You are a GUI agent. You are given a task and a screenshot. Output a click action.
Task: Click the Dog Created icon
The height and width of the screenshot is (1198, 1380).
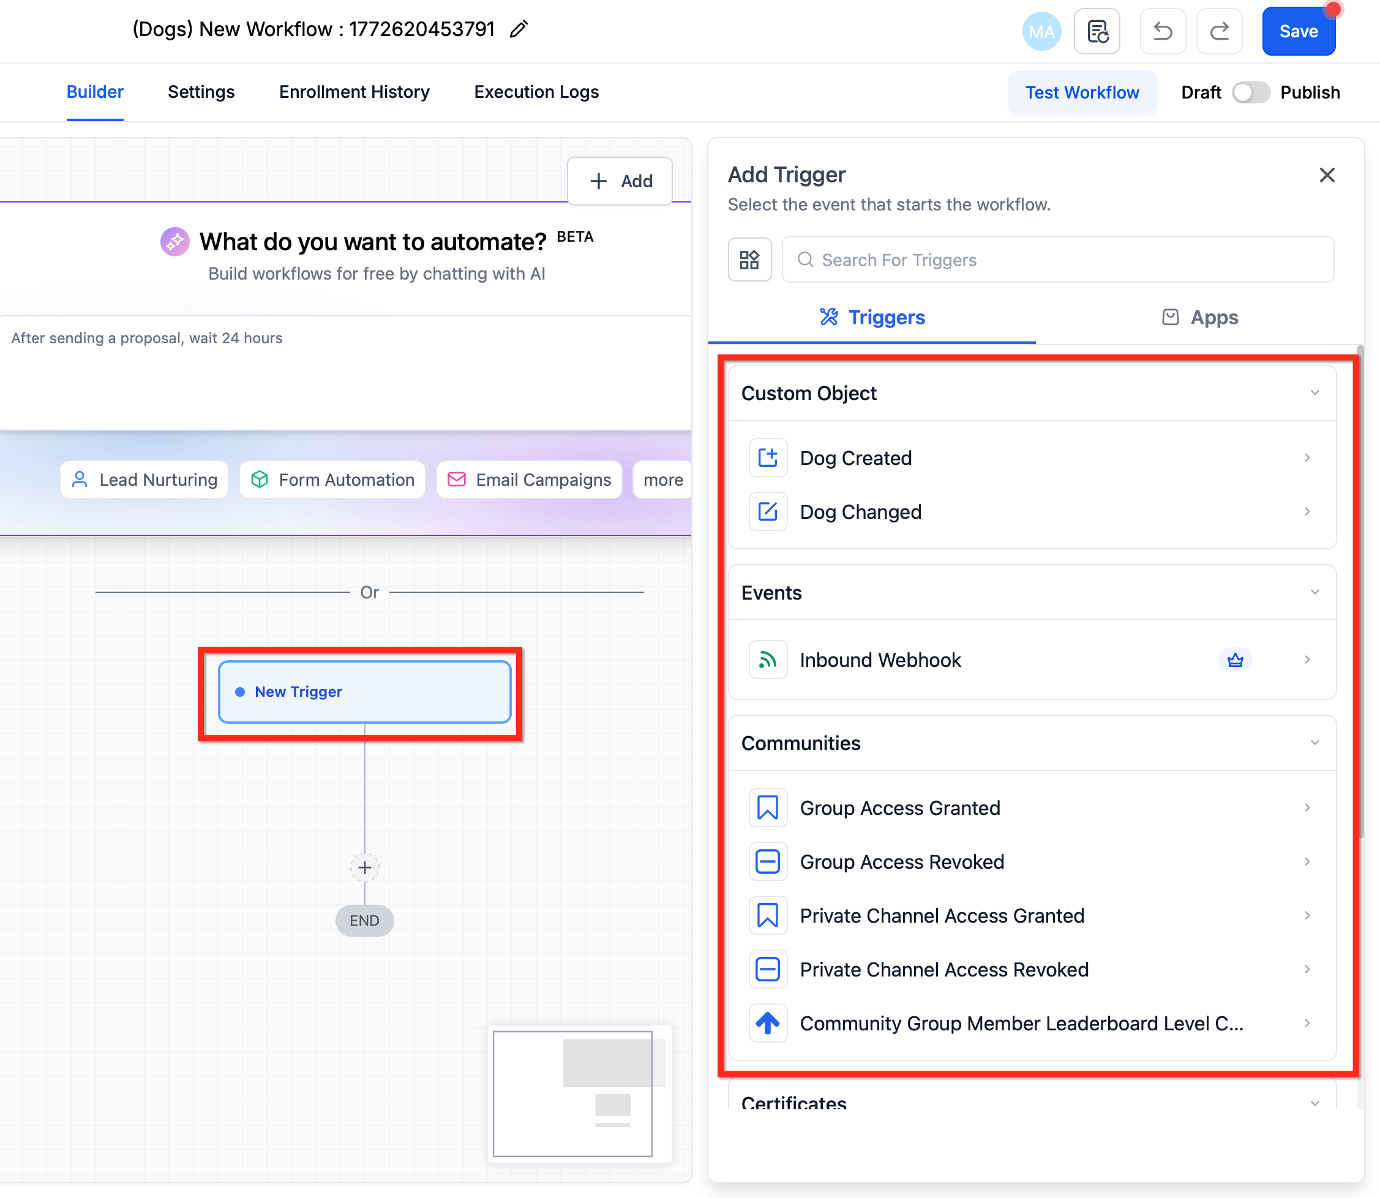pyautogui.click(x=767, y=458)
